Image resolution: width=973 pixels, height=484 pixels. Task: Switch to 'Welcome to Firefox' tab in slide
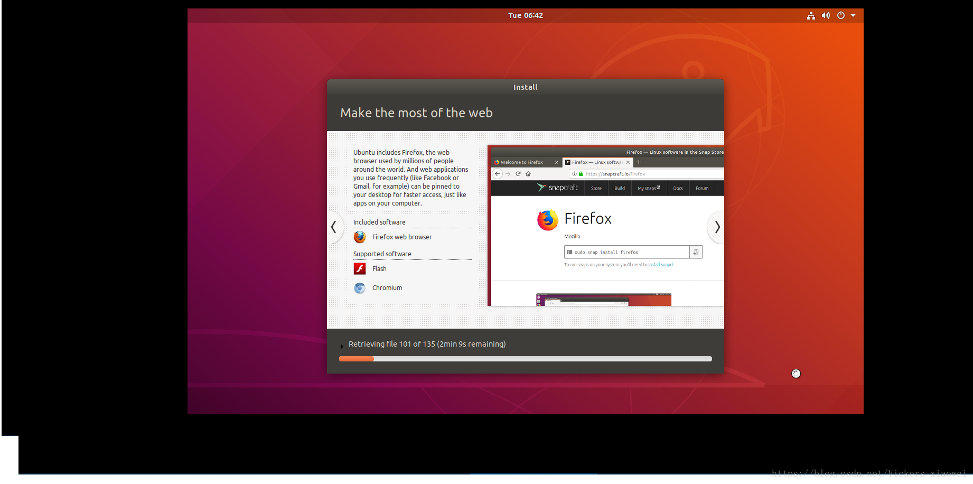522,162
